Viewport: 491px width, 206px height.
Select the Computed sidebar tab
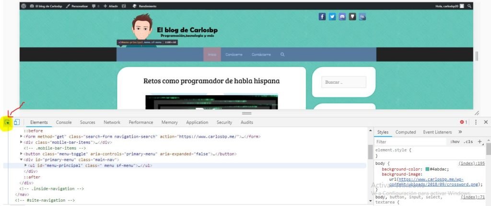[x=406, y=132]
